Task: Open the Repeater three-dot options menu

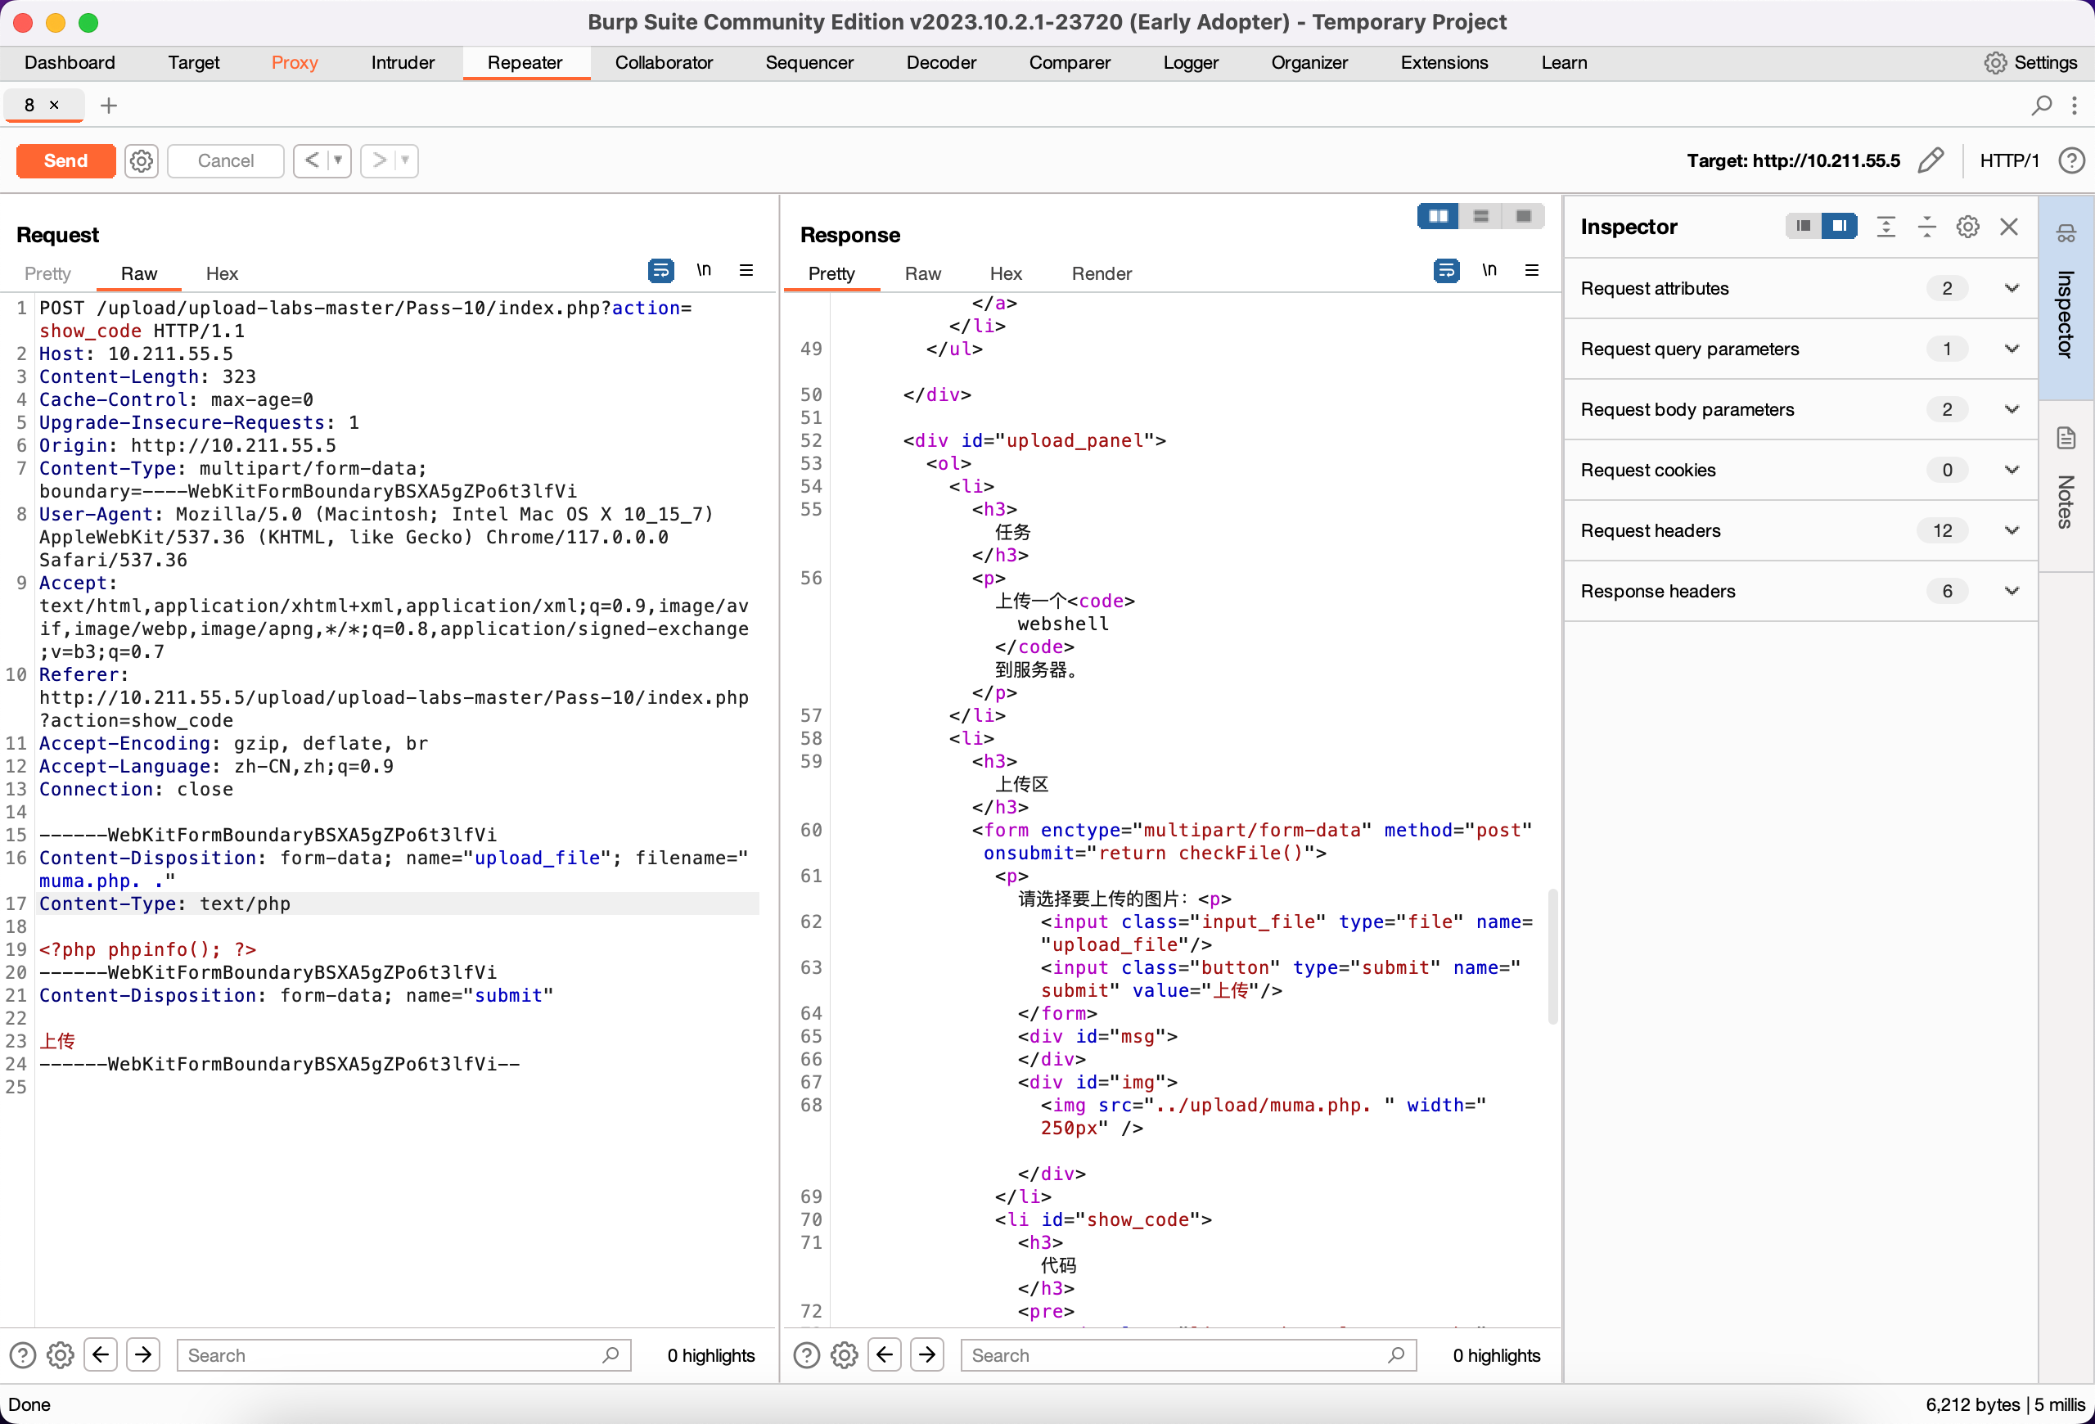Action: [2075, 106]
